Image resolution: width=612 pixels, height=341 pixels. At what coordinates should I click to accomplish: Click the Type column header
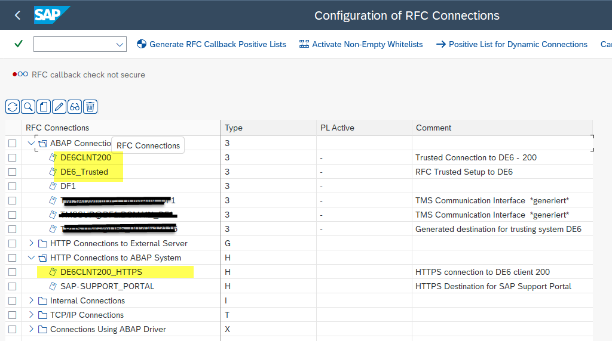(268, 128)
